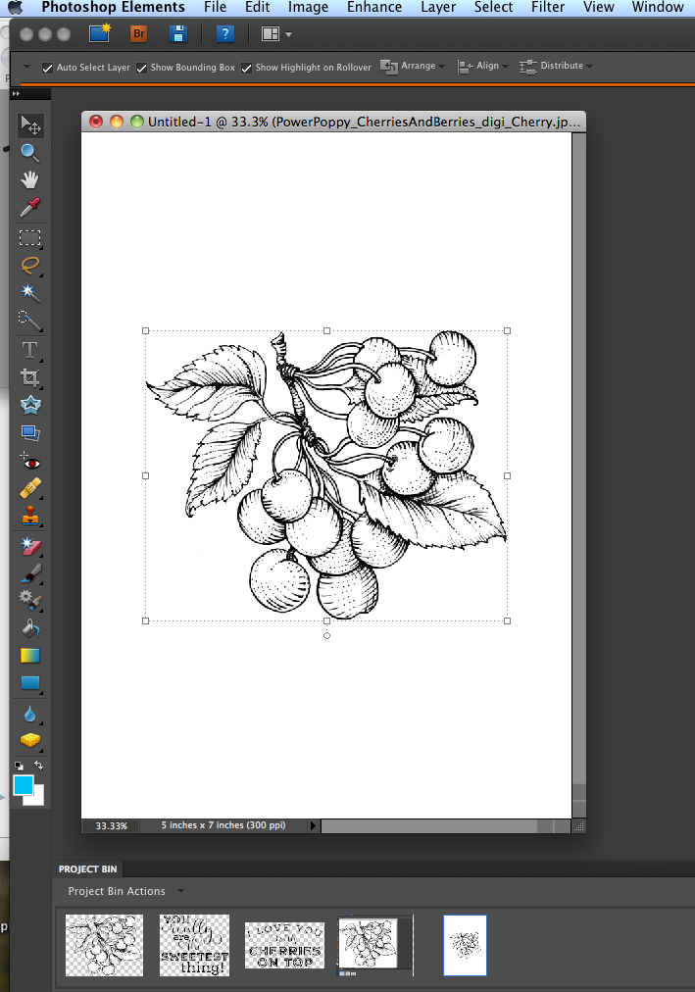Image resolution: width=695 pixels, height=992 pixels.
Task: Select the 'Cherries on Top' thumbnail
Action: tap(284, 945)
